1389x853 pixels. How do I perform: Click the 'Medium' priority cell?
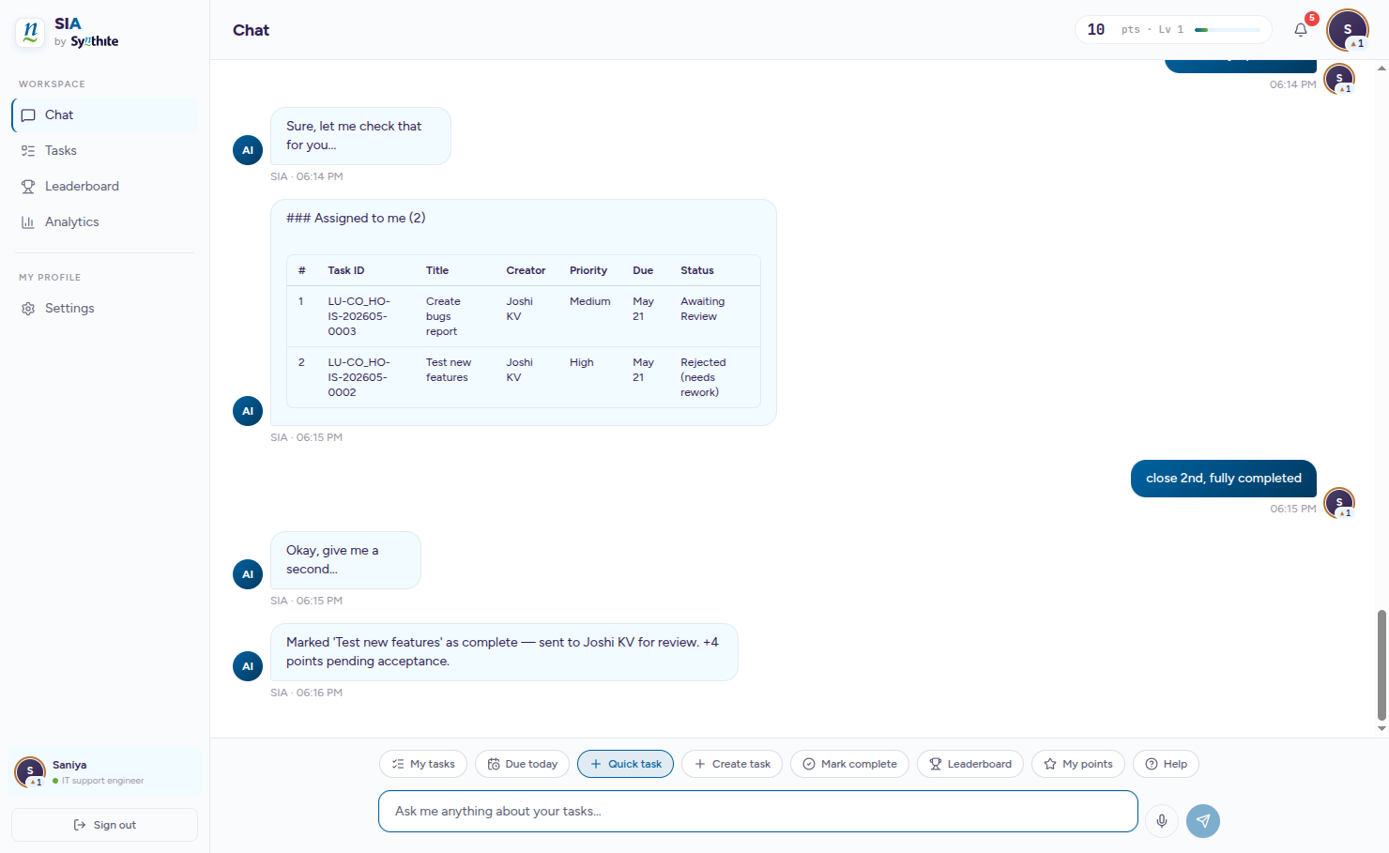point(590,301)
